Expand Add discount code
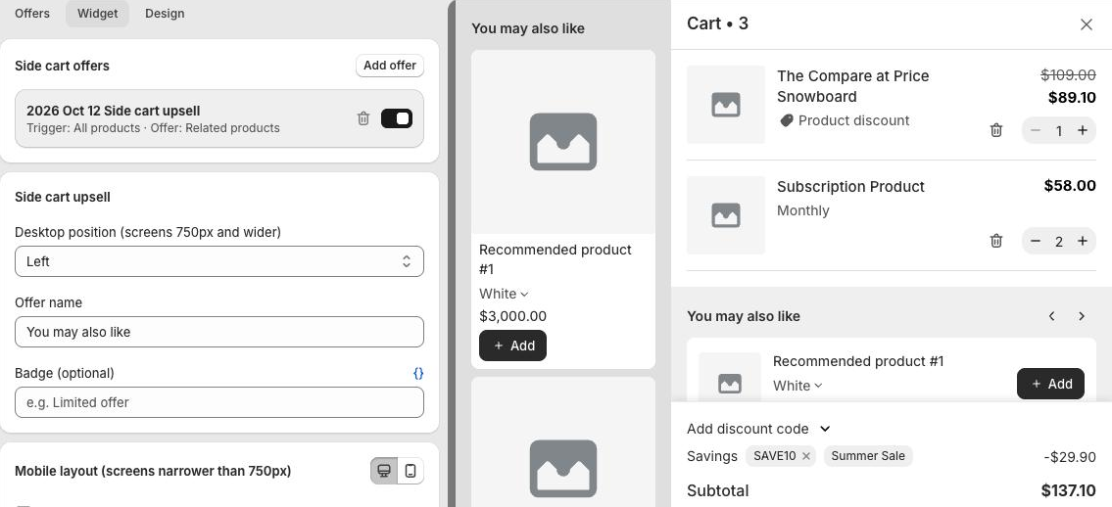This screenshot has width=1112, height=507. point(758,429)
